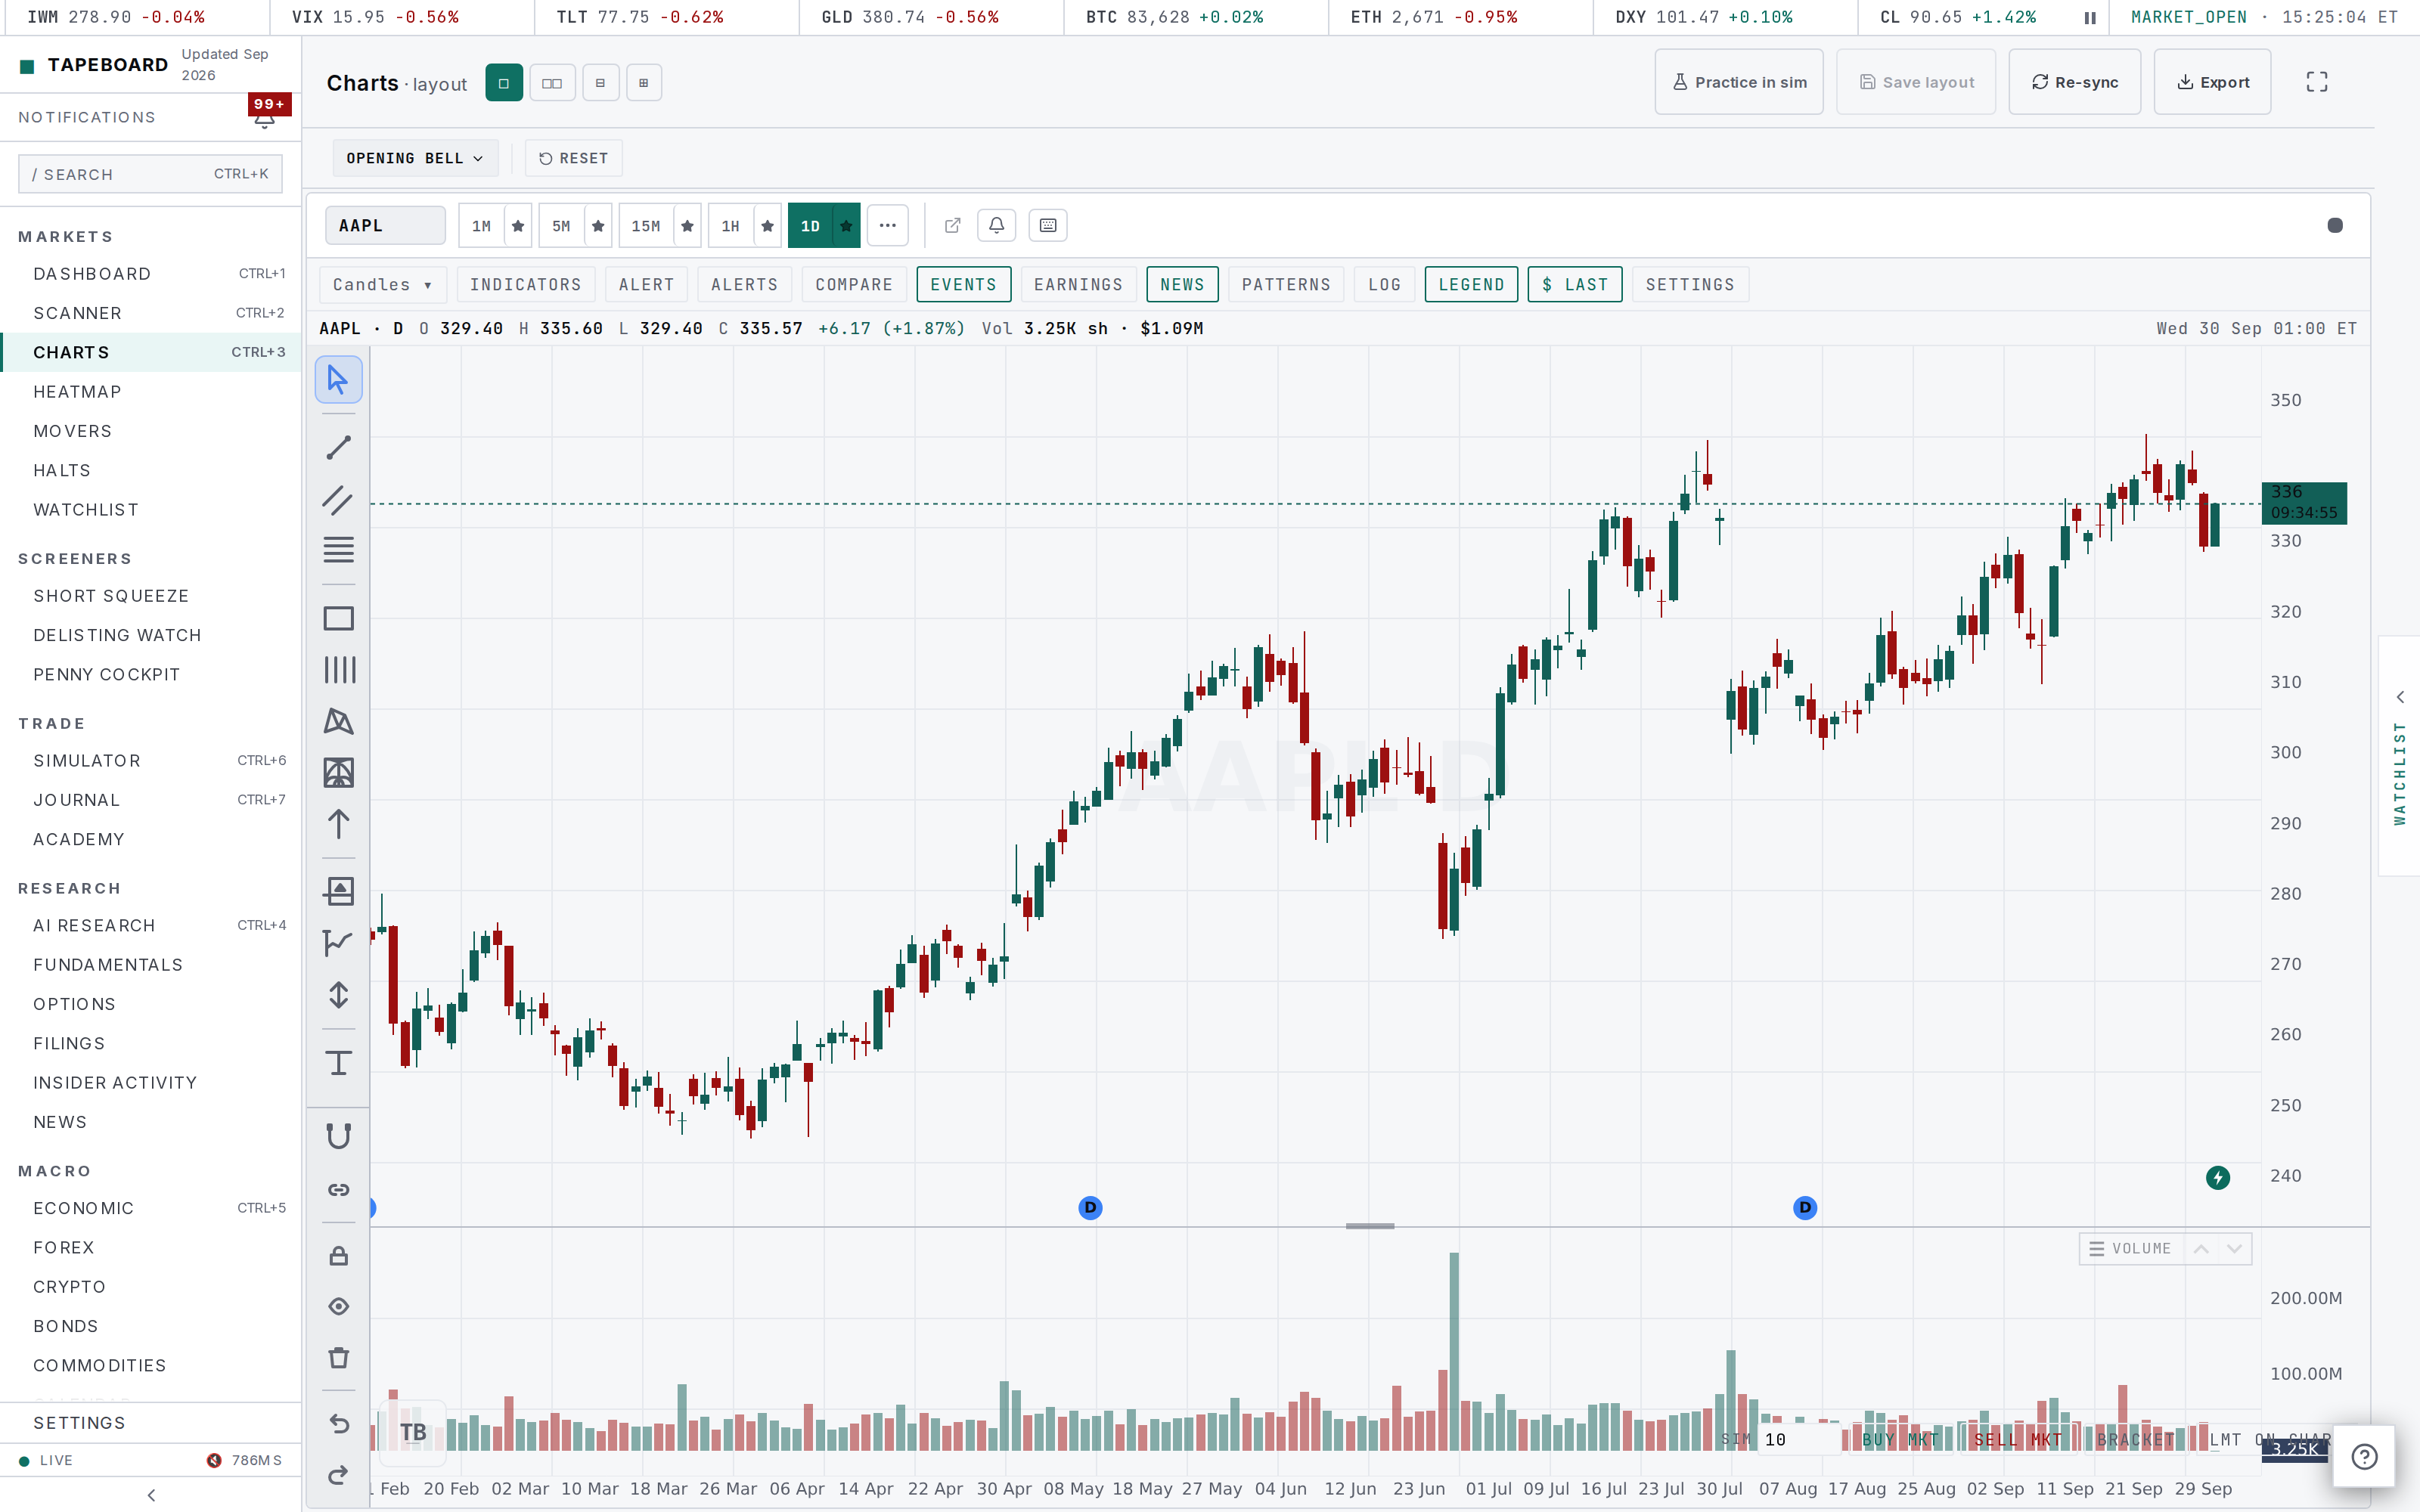Enter fullscreen mode icon

tap(2316, 82)
